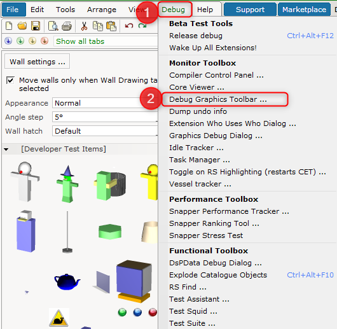Screen dimensions: 337x329
Task: Click the New document icon
Action: [x=9, y=26]
